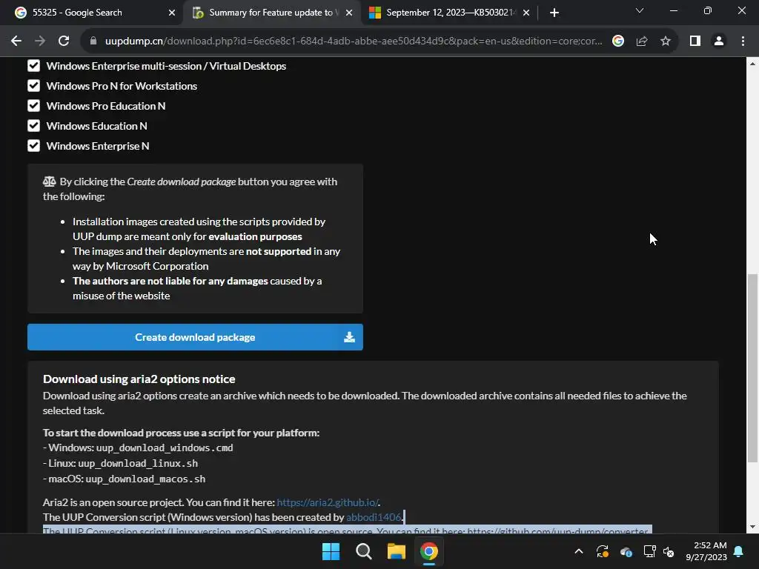This screenshot has height=569, width=759.
Task: Click the OneDrive cloud tray icon
Action: [626, 551]
